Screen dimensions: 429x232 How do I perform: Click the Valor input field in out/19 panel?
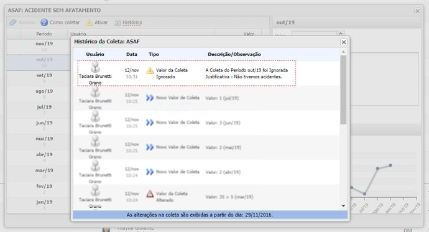[x=314, y=34]
